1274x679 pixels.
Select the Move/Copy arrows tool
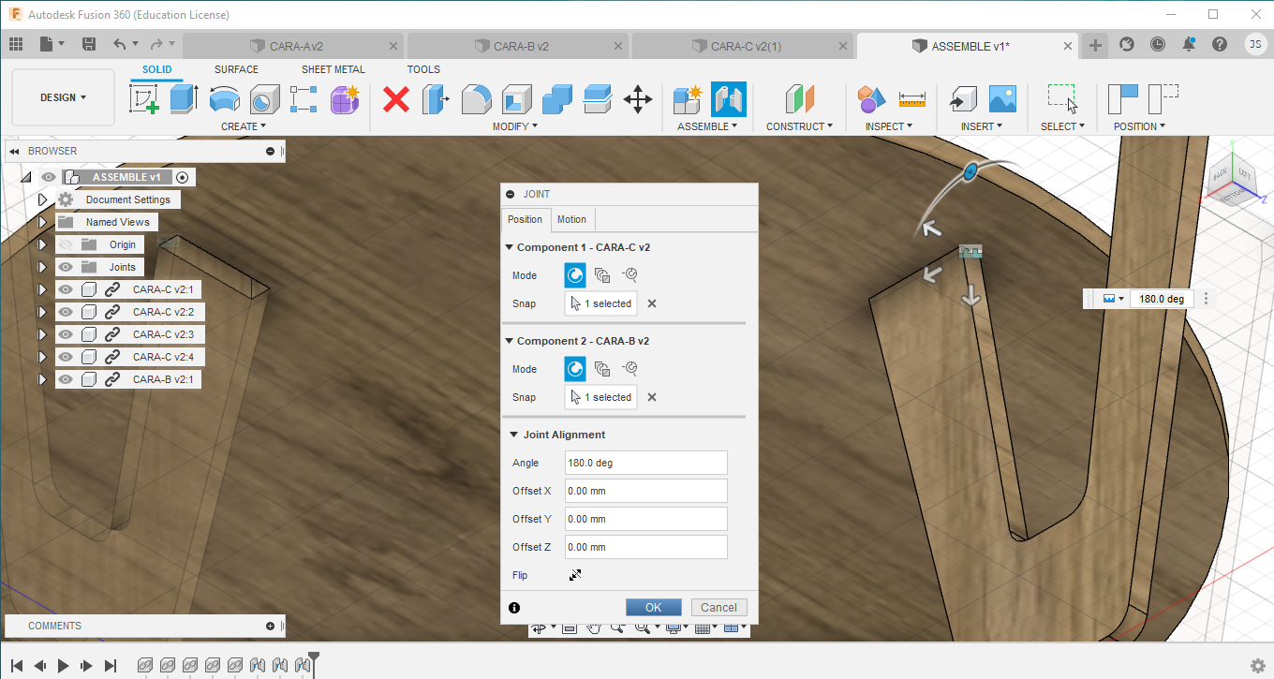(x=638, y=98)
